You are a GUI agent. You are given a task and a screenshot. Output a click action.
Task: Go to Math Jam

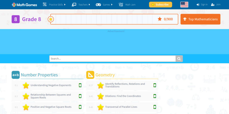pyautogui.click(x=130, y=5)
